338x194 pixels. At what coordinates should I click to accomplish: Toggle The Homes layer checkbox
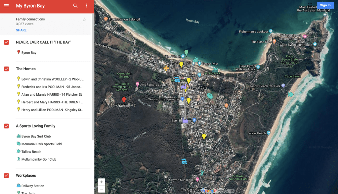click(6, 69)
